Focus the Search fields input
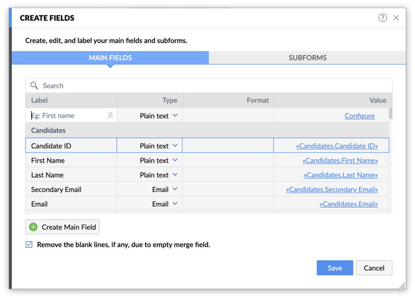This screenshot has width=415, height=299. pos(215,86)
